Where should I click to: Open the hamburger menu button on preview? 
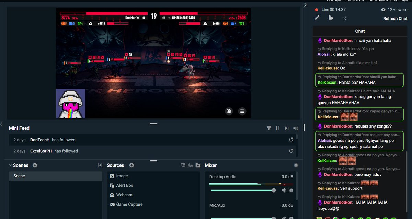[x=242, y=111]
